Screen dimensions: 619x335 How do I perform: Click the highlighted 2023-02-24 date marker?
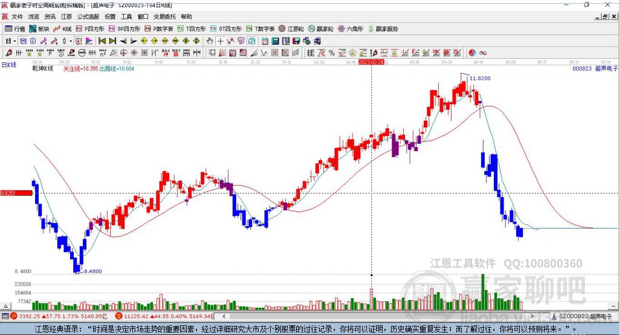[371, 62]
